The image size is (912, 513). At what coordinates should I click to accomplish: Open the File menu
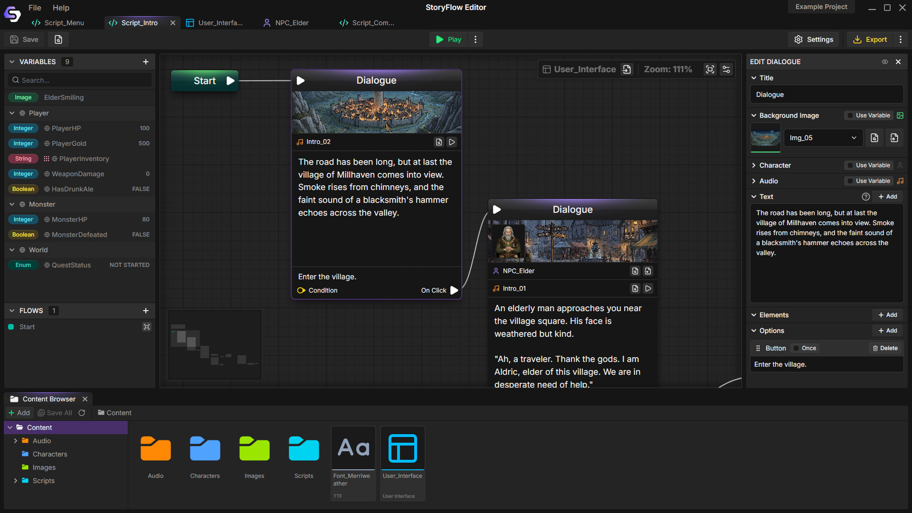pyautogui.click(x=34, y=8)
